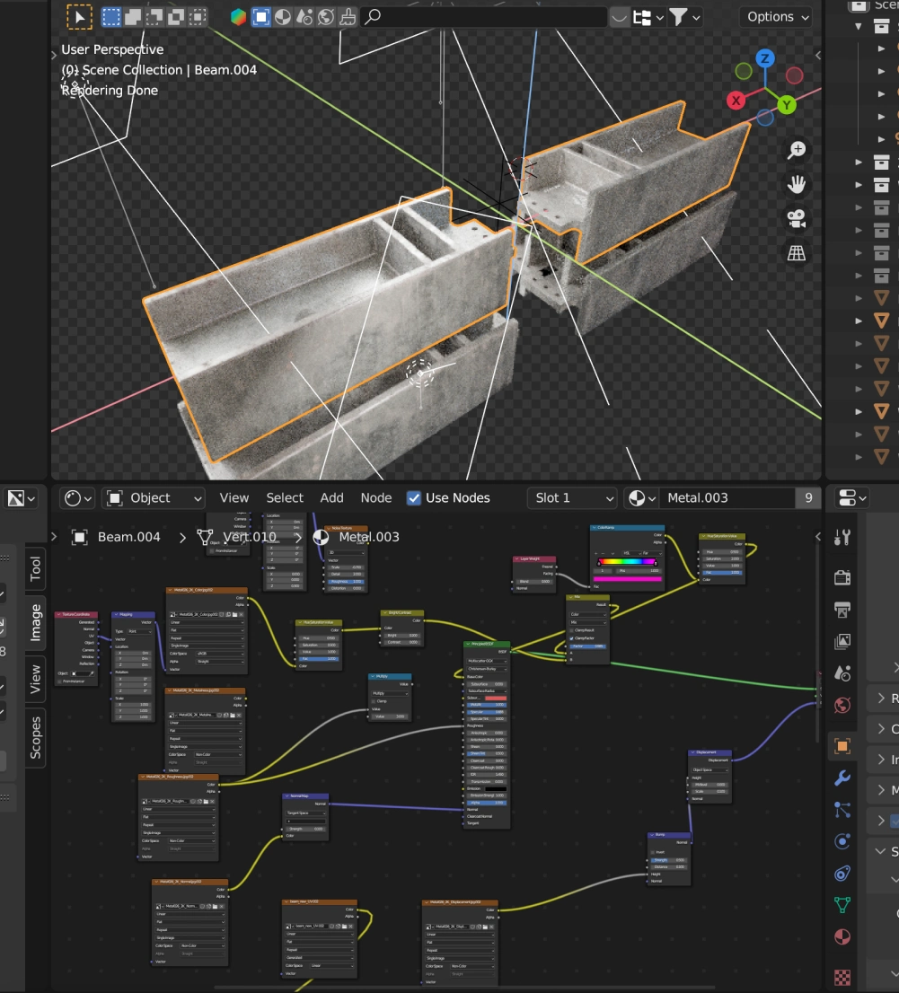Click the green Y axis gizmo ball
The height and width of the screenshot is (993, 899).
pyautogui.click(x=787, y=104)
